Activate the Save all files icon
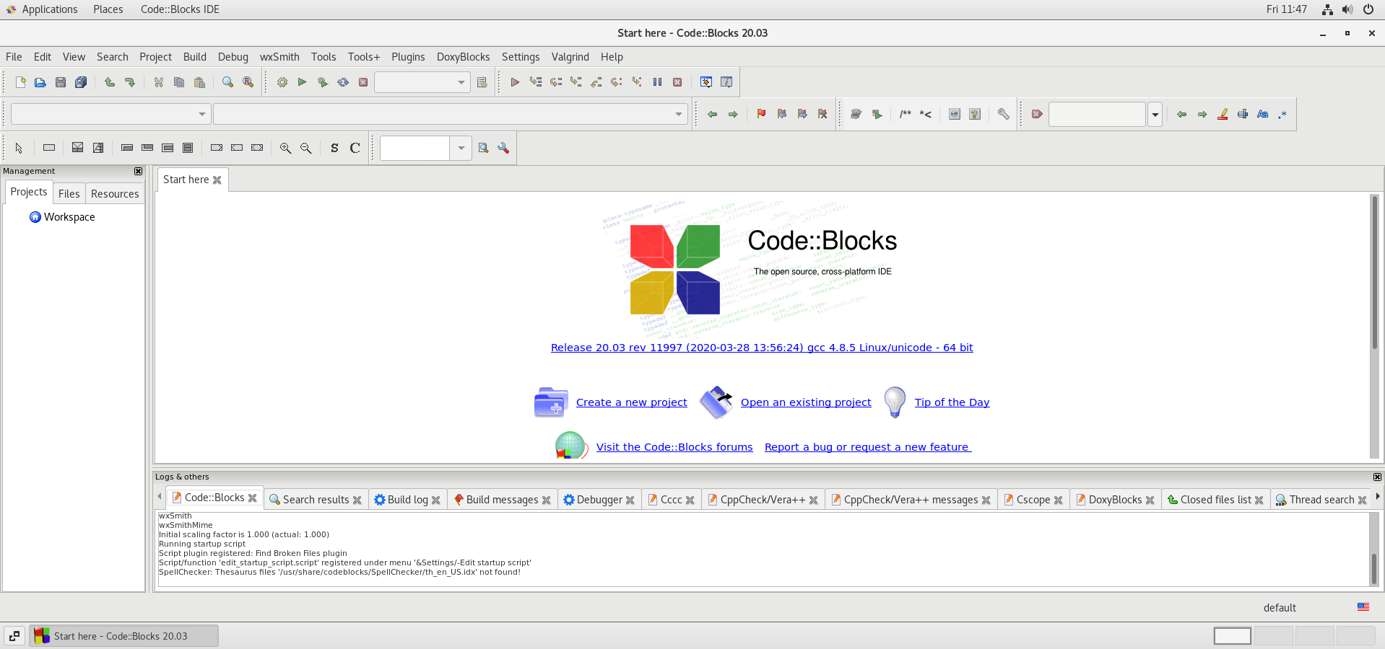 [x=80, y=82]
